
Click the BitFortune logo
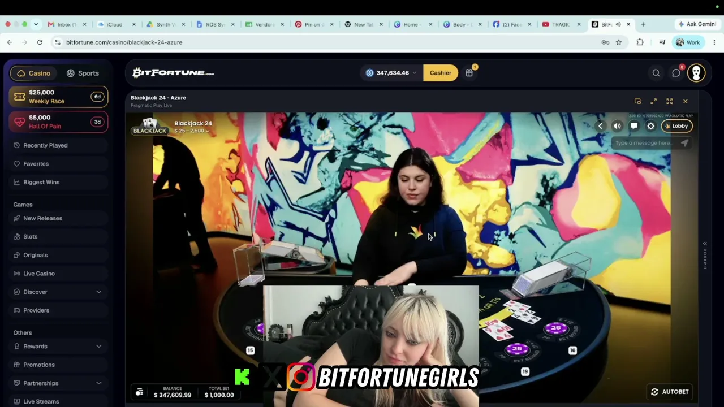pos(173,73)
